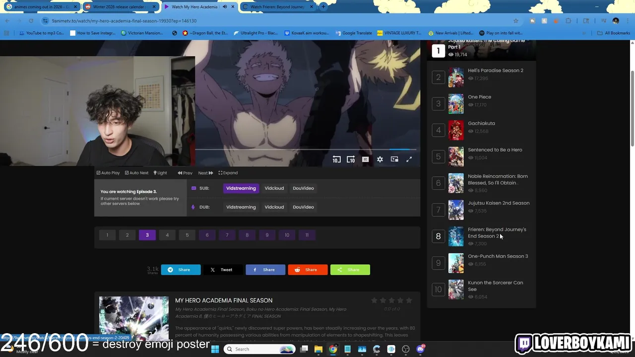The width and height of the screenshot is (635, 357).
Task: Toggle Auto Next checkbox
Action: point(136,173)
